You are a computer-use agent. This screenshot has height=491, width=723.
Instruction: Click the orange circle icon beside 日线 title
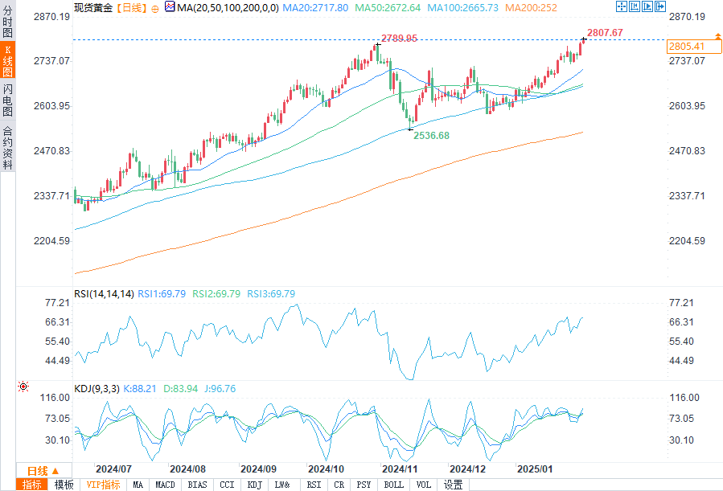coord(154,7)
